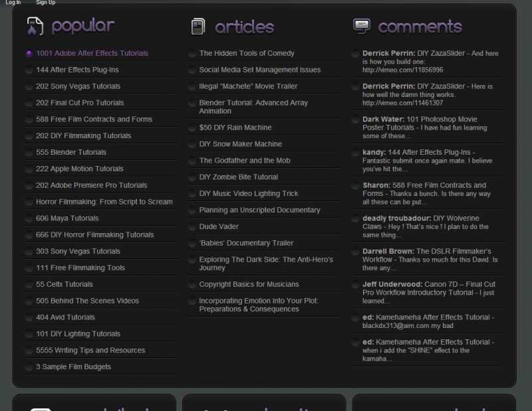Click the popular section heading
This screenshot has width=532, height=411.
[83, 26]
